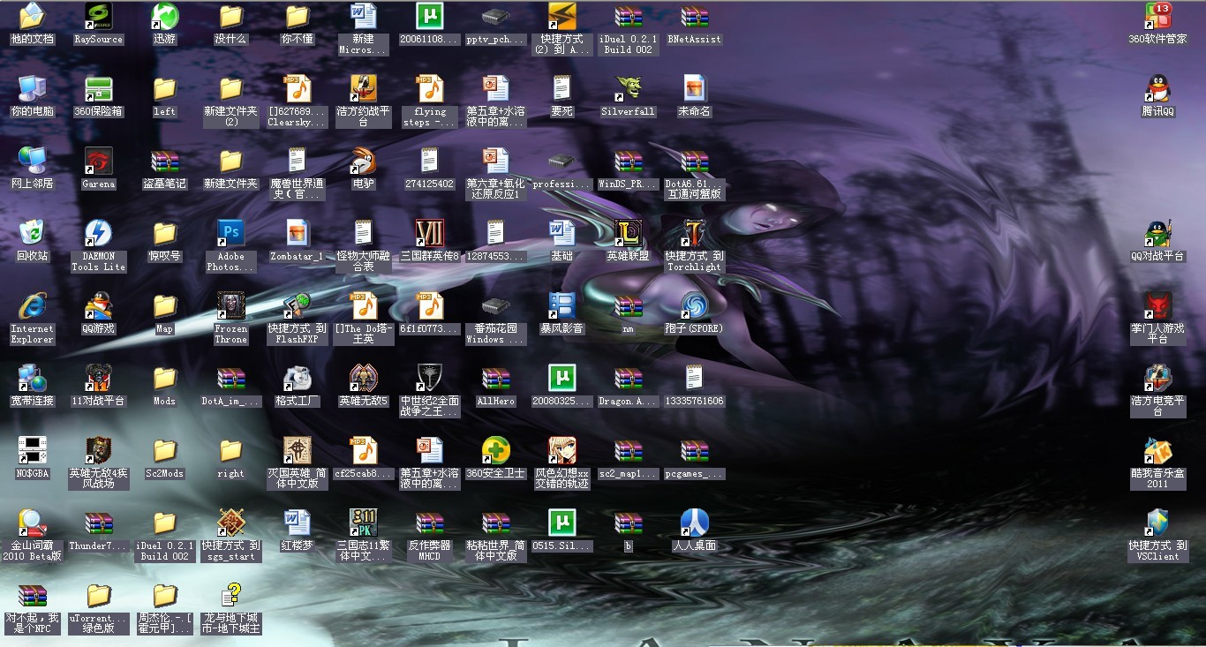Open 11对战平台 shortcut

point(98,378)
